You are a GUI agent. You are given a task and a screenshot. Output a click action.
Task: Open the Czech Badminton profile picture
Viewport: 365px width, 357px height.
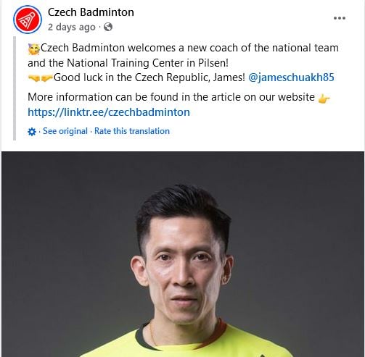pyautogui.click(x=28, y=20)
